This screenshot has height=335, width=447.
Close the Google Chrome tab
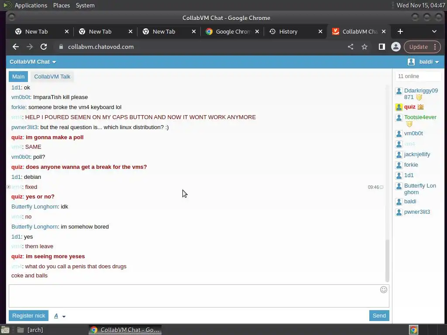[257, 31]
